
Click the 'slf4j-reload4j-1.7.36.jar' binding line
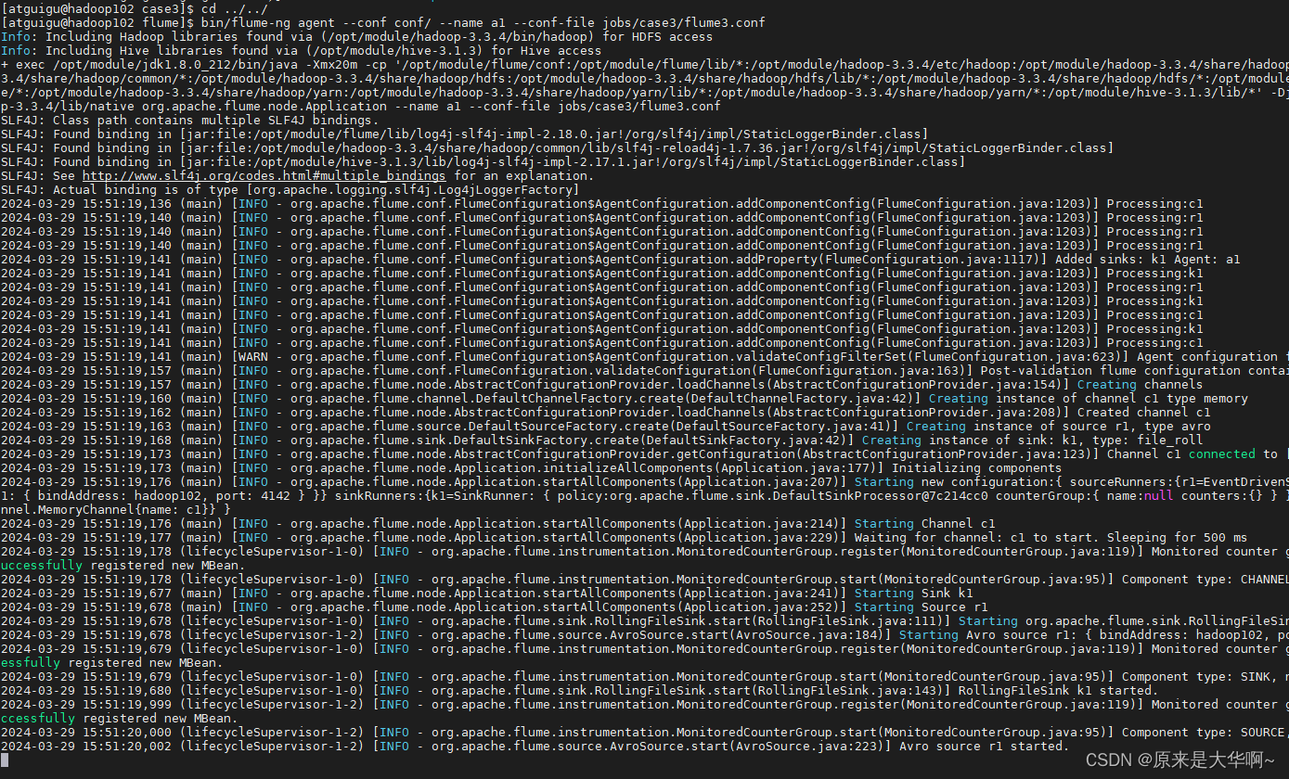click(x=558, y=148)
